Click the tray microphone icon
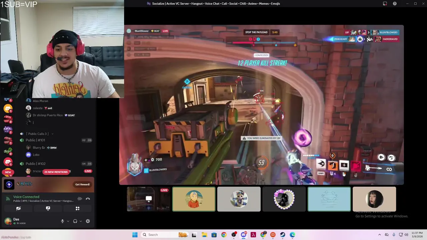This screenshot has height=240, width=427. coord(394,235)
